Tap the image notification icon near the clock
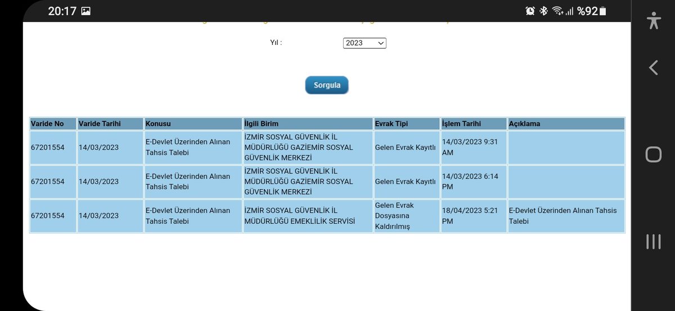This screenshot has height=311, width=675. (x=86, y=11)
